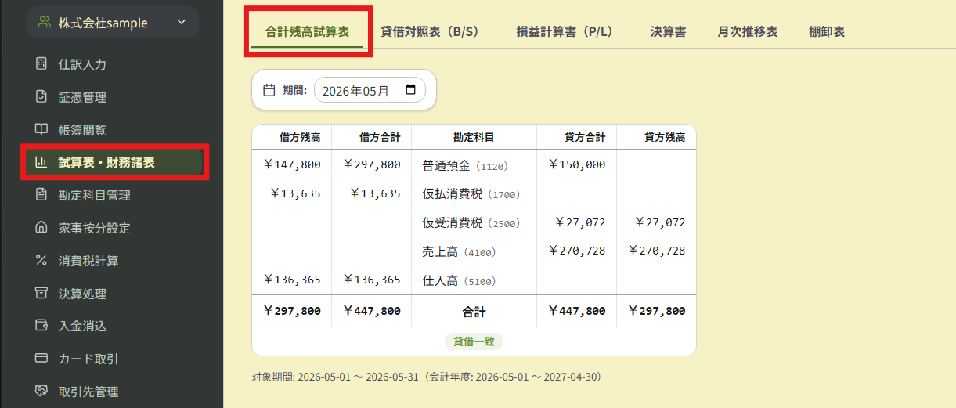Click the calculator icon for 仕訳入力

[x=41, y=64]
